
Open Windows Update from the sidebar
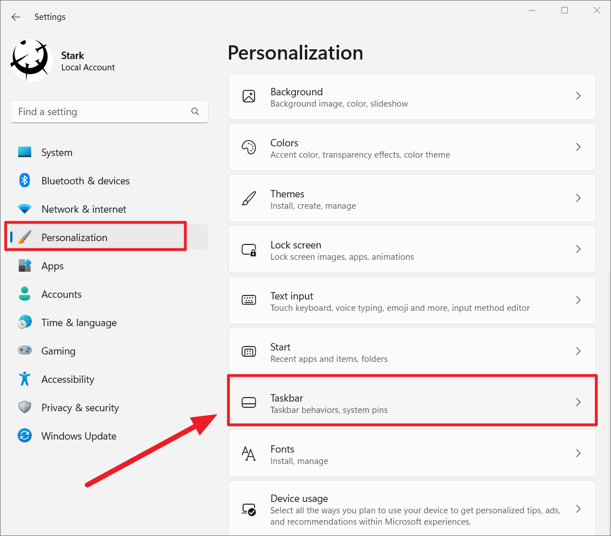79,436
